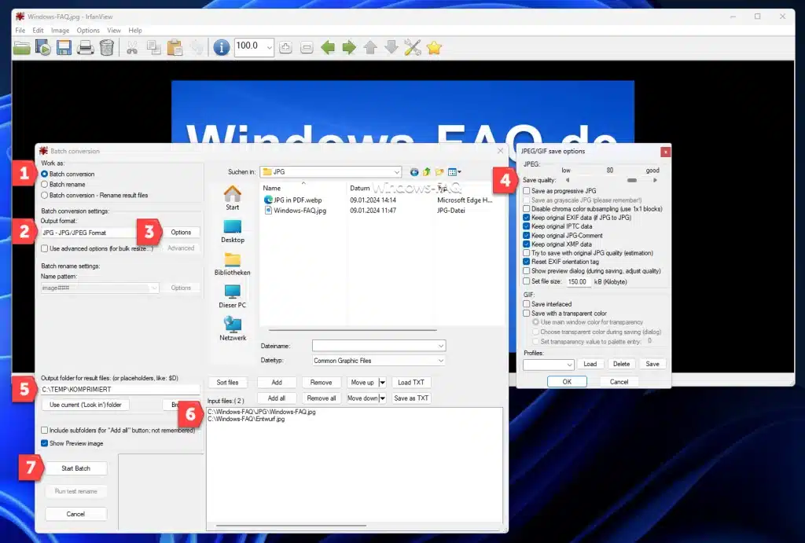This screenshot has height=543, width=805.
Task: Enable Use advanced options for bulk resize
Action: click(x=45, y=248)
